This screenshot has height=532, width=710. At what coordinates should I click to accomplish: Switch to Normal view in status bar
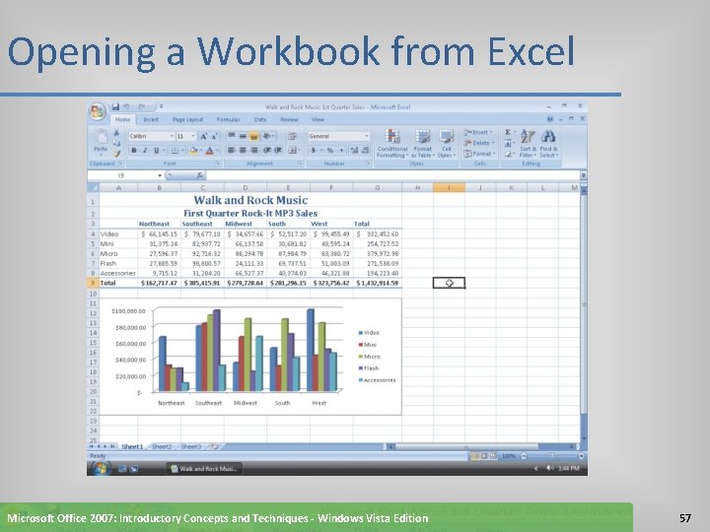pos(475,455)
